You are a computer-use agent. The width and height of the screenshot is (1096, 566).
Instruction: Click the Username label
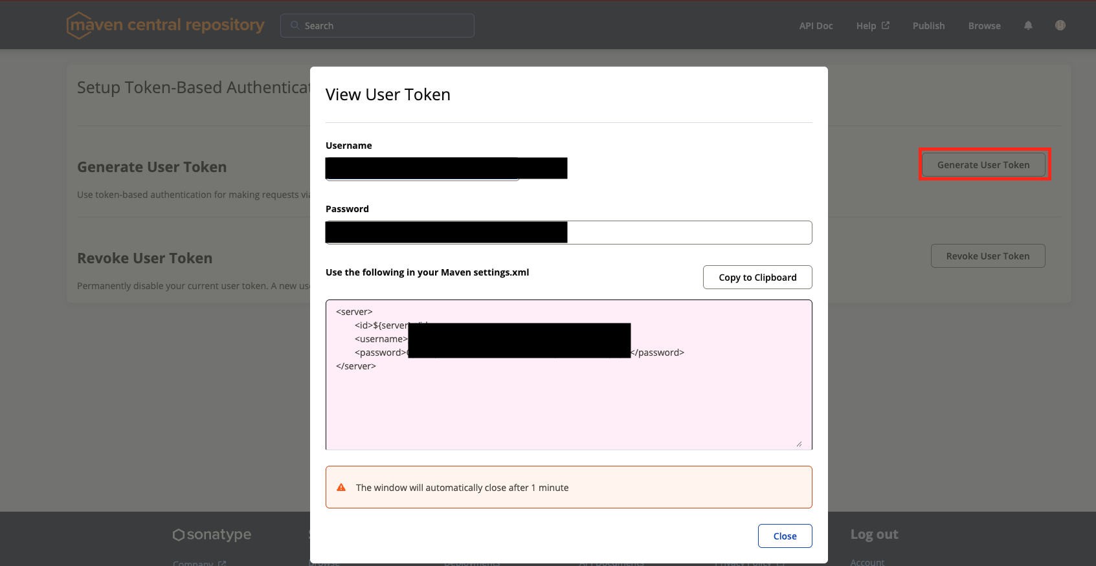click(348, 146)
